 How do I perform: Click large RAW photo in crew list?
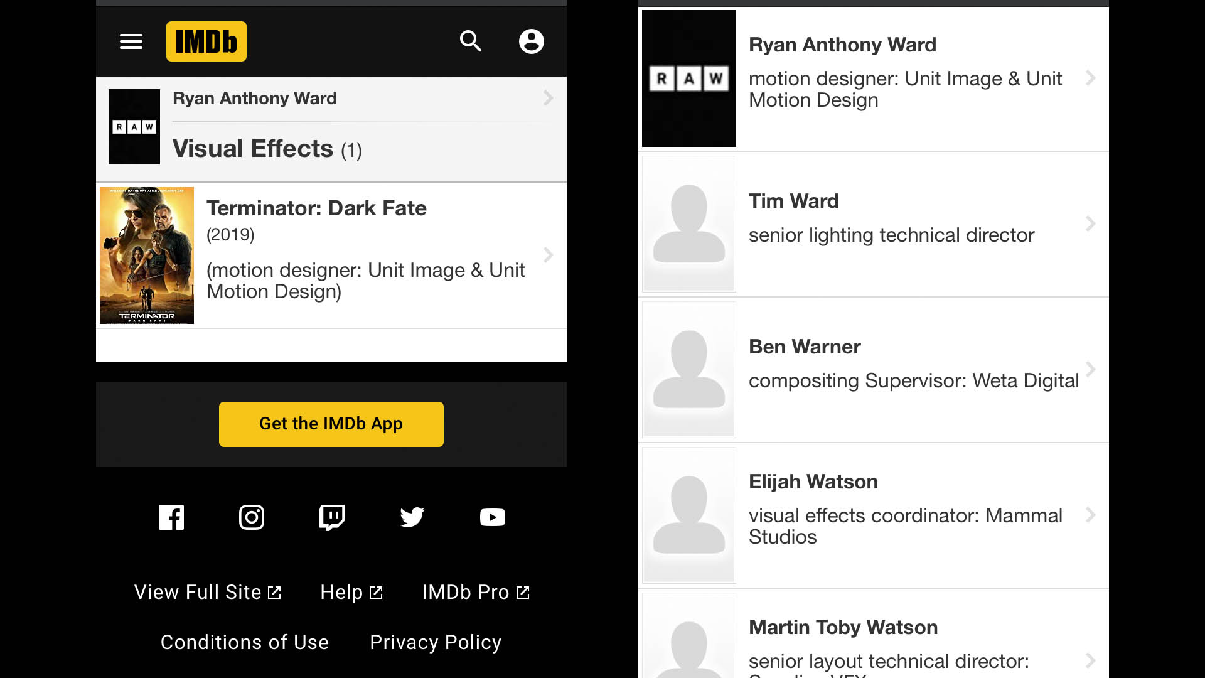click(689, 78)
